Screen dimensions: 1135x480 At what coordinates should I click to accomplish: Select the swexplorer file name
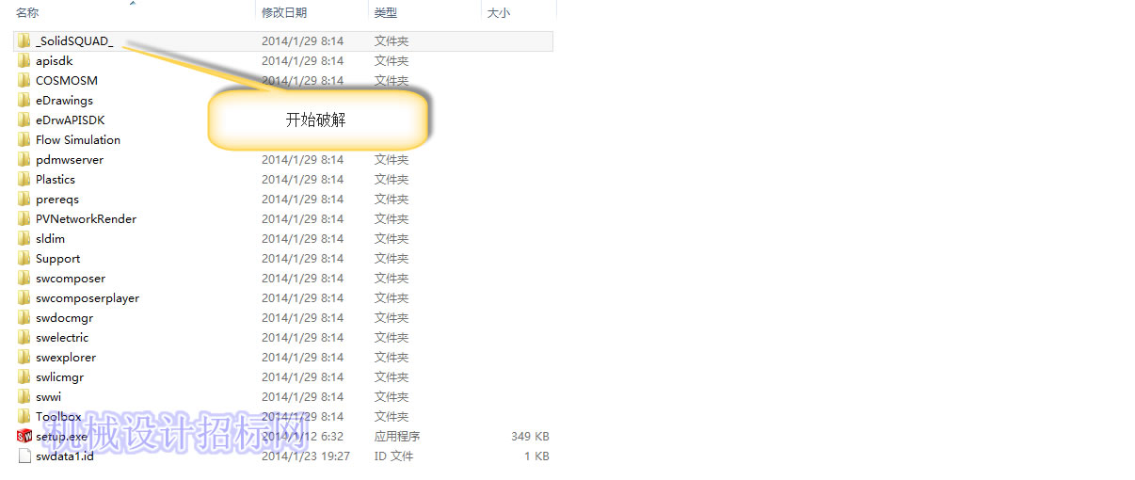coord(66,358)
